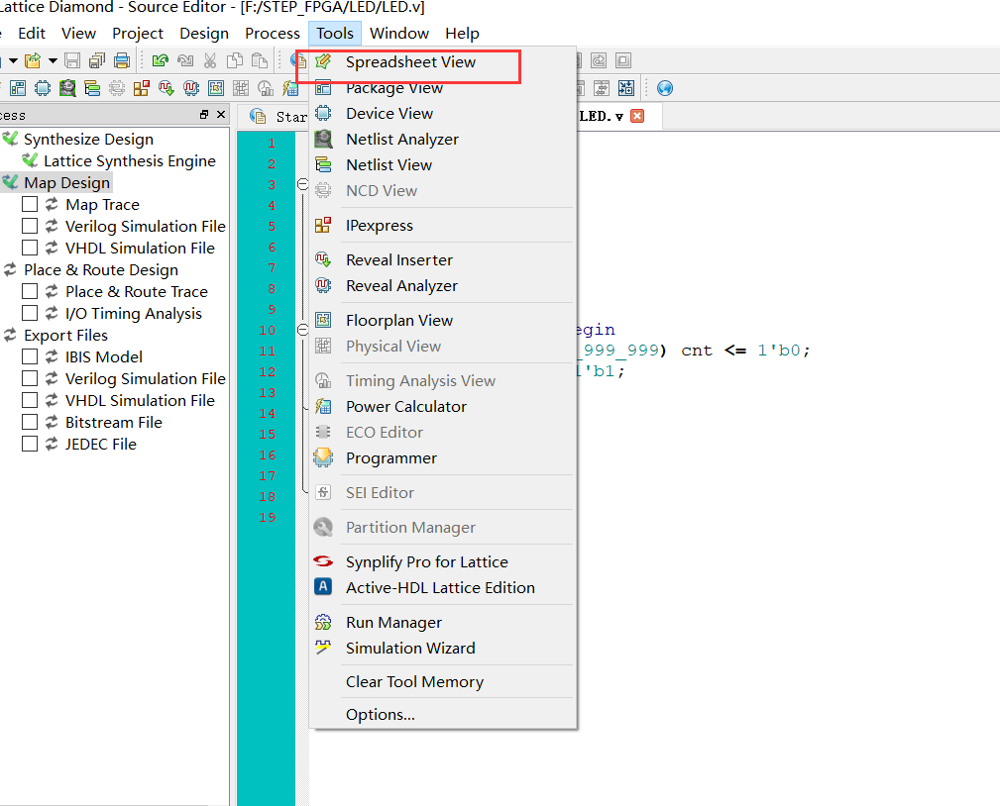This screenshot has height=806, width=1000.
Task: Launch Programmer from Tools menu
Action: pyautogui.click(x=443, y=458)
